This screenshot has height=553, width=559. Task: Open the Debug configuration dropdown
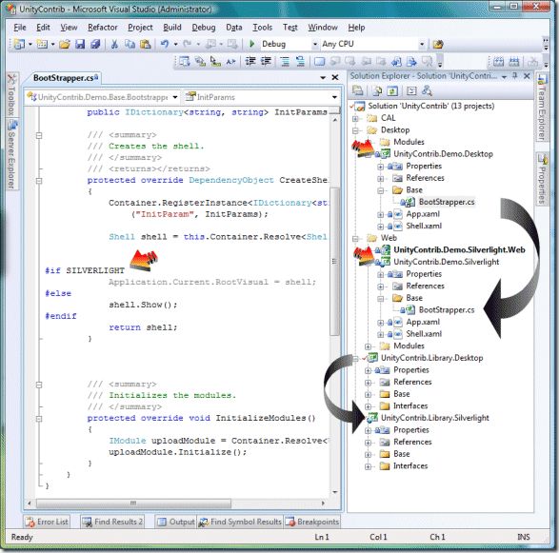pyautogui.click(x=315, y=44)
